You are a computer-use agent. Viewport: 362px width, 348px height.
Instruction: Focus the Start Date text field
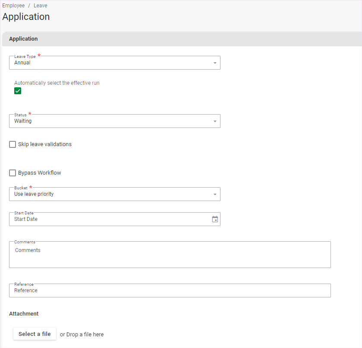[x=108, y=219]
